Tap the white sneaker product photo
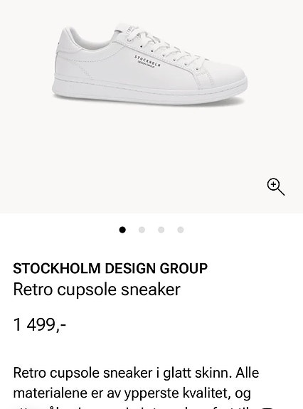The width and height of the screenshot is (303, 409). 149,64
